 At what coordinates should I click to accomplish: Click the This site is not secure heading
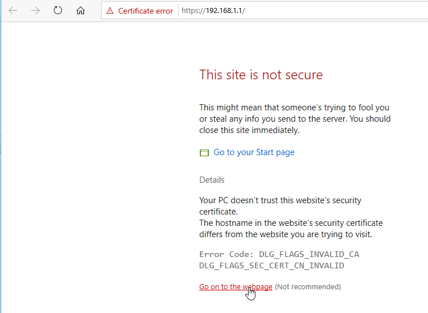261,75
